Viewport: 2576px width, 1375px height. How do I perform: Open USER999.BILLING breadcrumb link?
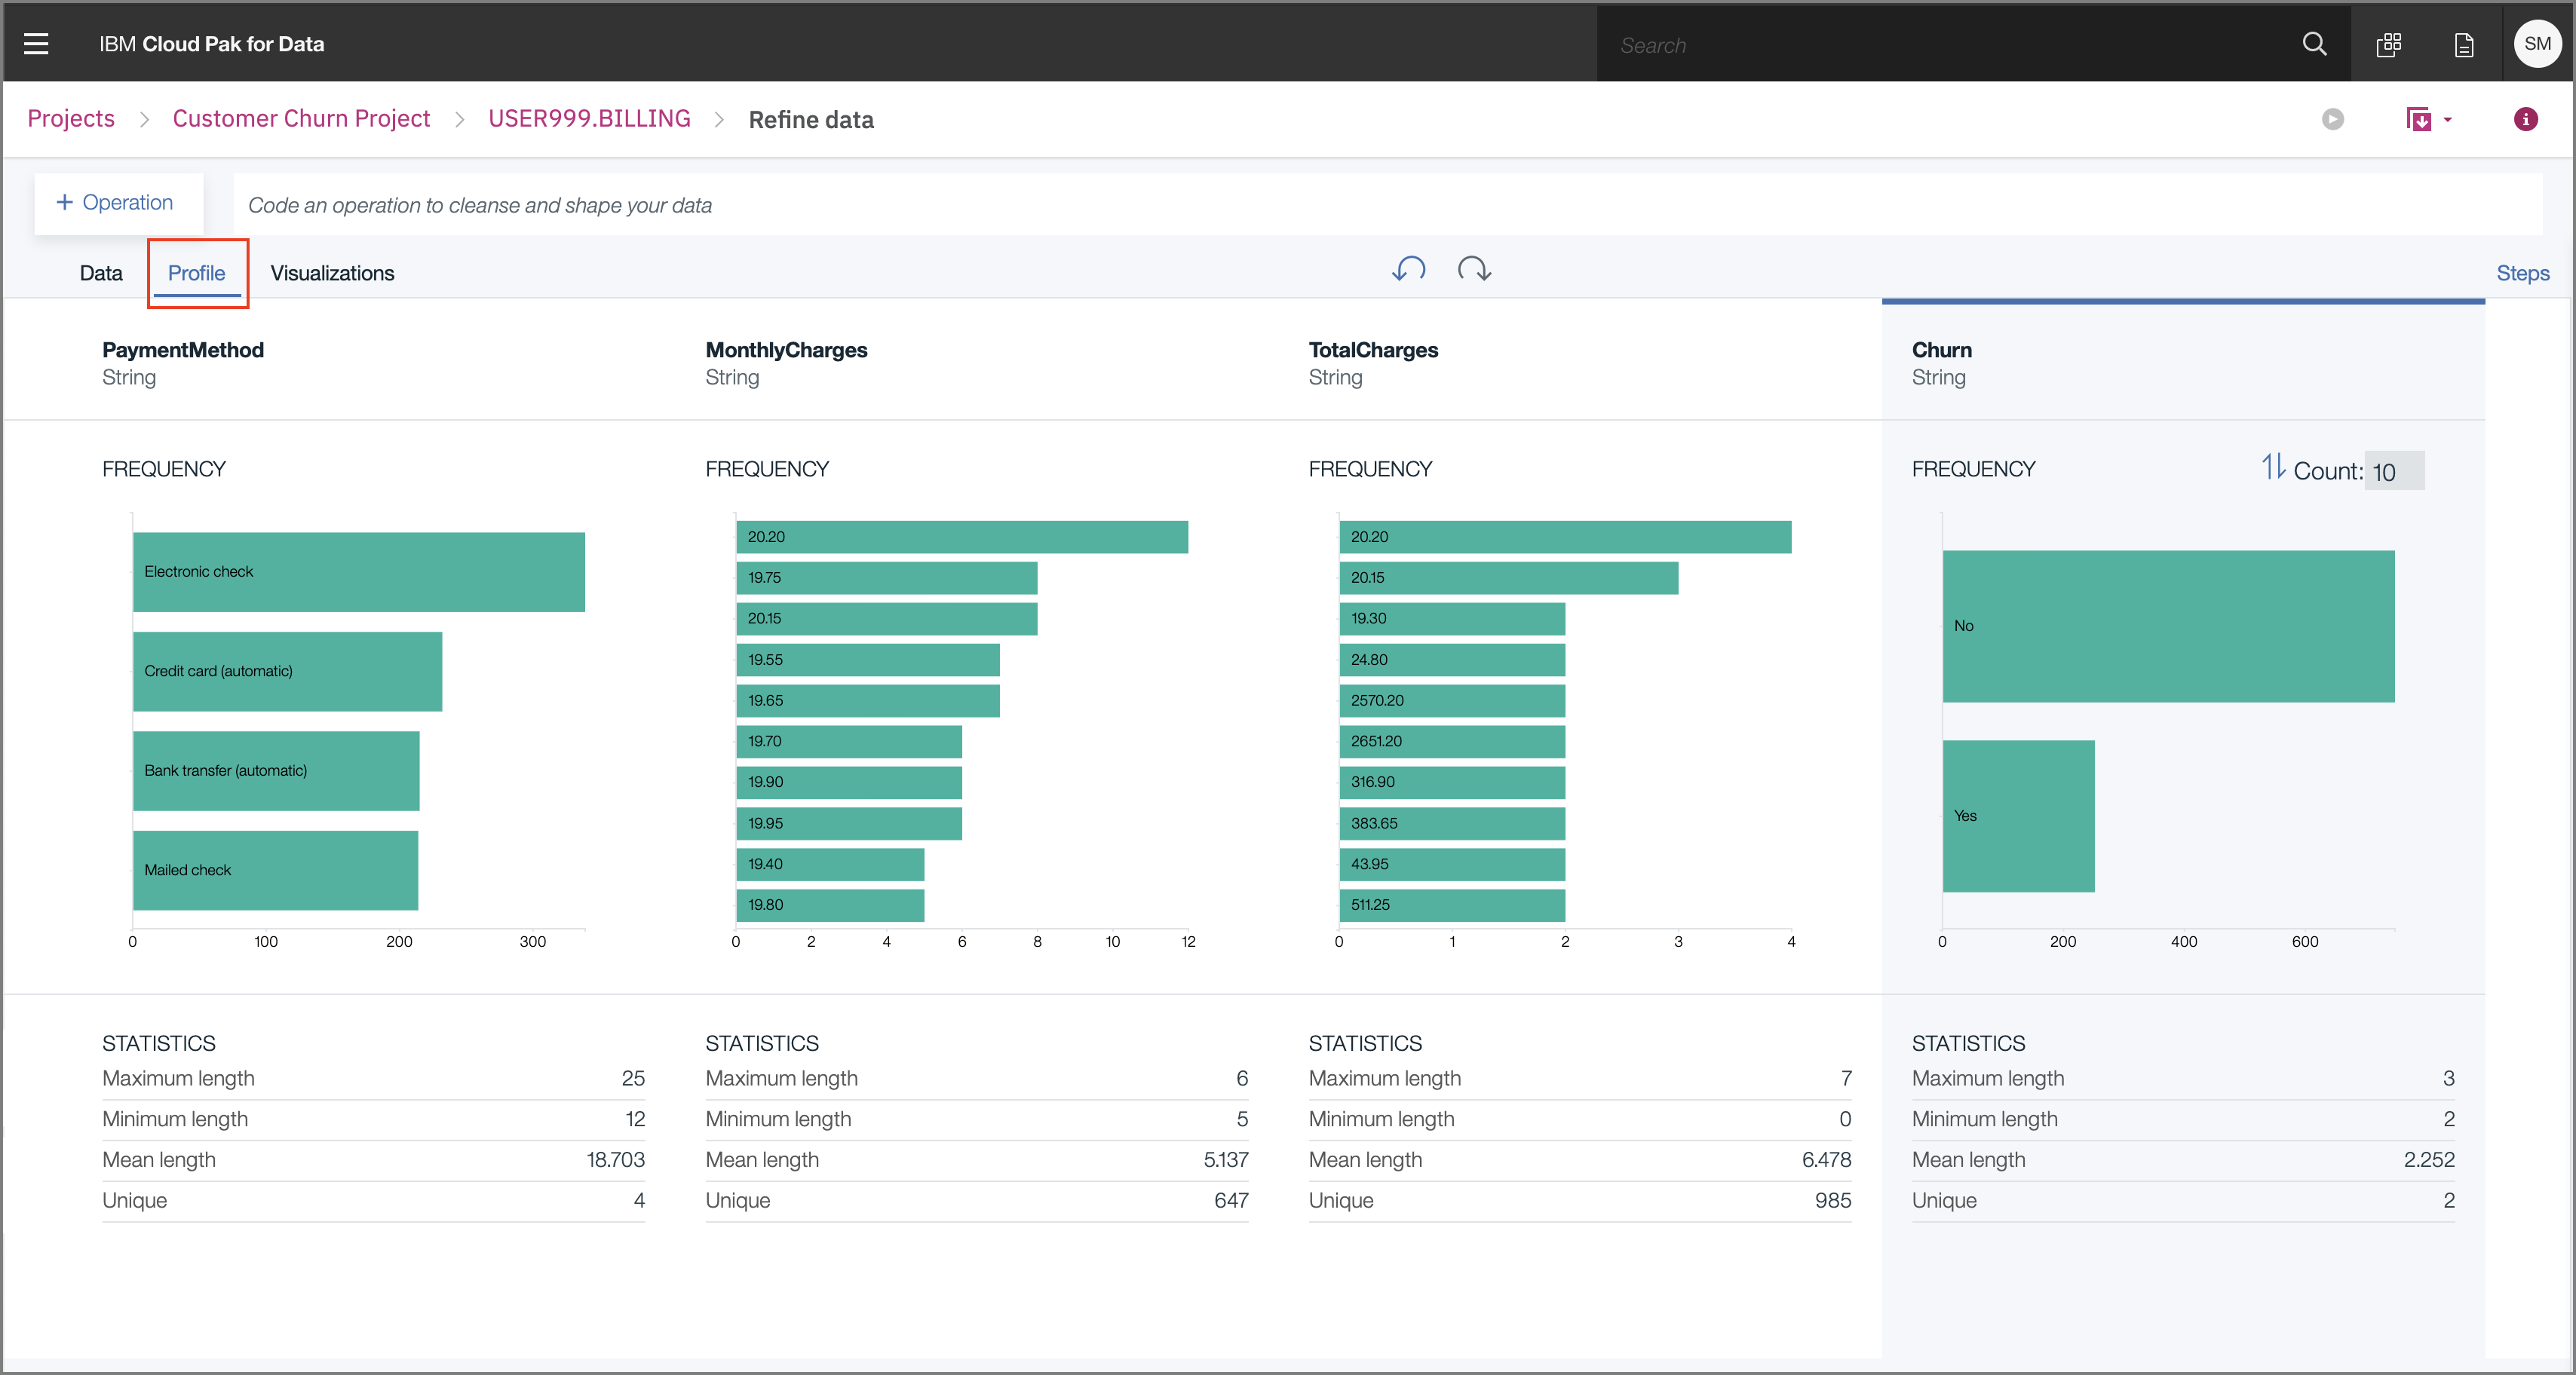click(x=589, y=119)
